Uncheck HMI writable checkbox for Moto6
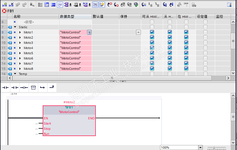The height and width of the screenshot is (150, 237). coord(170,58)
